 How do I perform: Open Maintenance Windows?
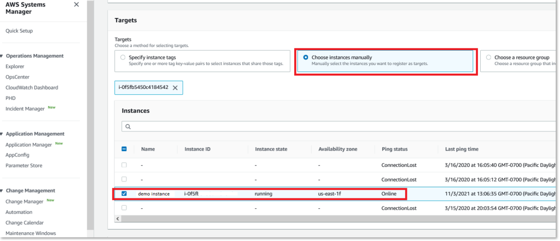[31, 233]
